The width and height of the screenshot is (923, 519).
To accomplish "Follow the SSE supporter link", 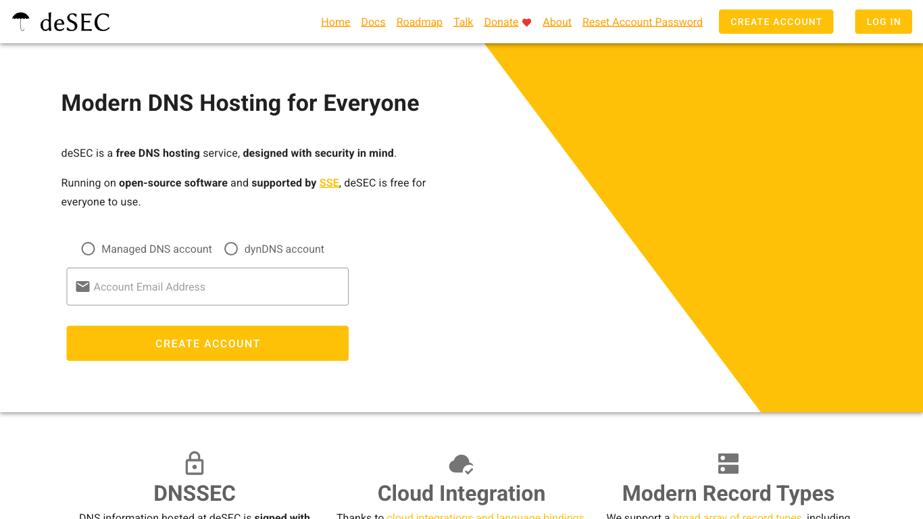I will (x=329, y=182).
